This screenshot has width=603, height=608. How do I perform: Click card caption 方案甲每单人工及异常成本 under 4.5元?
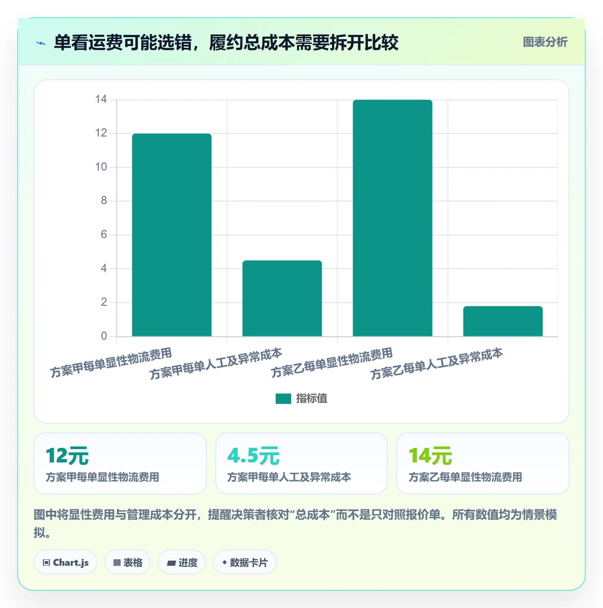[x=289, y=477]
